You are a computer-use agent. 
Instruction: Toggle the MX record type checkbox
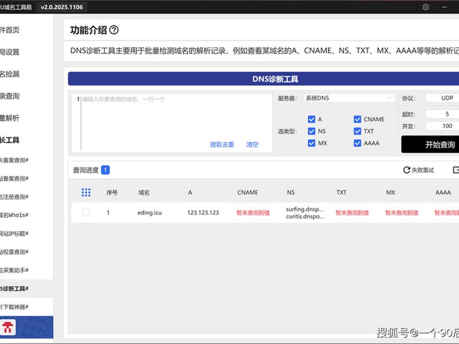pos(312,143)
